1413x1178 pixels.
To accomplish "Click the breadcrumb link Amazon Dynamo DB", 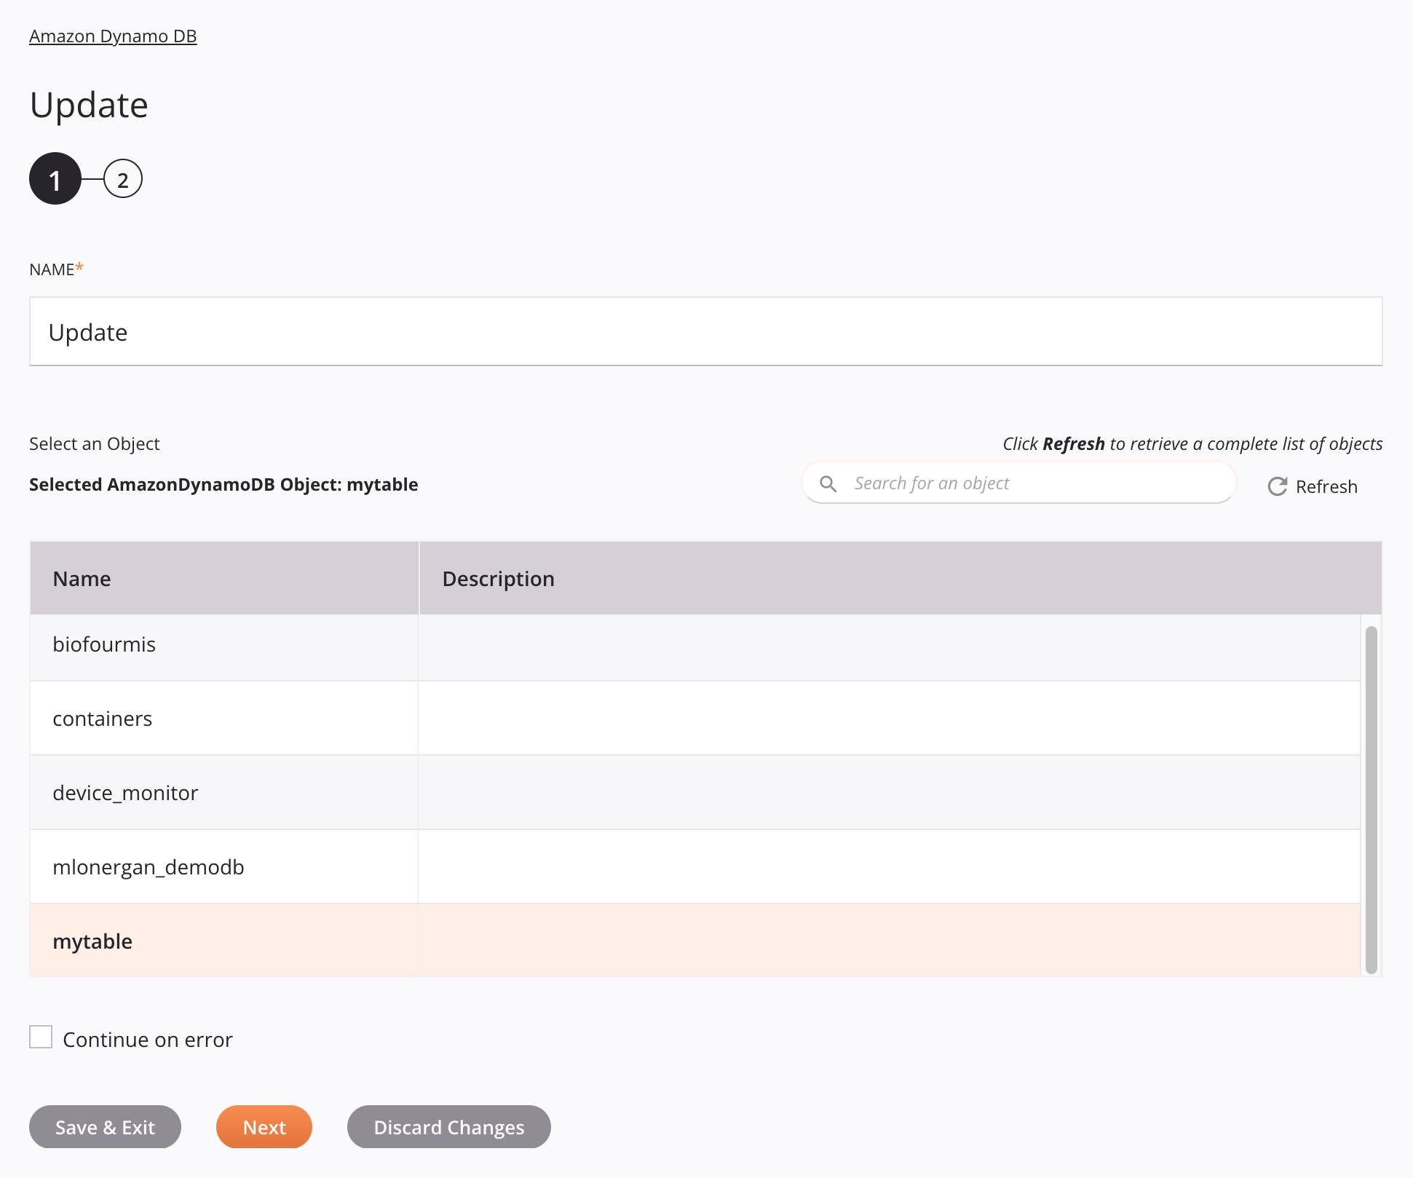I will tap(113, 35).
